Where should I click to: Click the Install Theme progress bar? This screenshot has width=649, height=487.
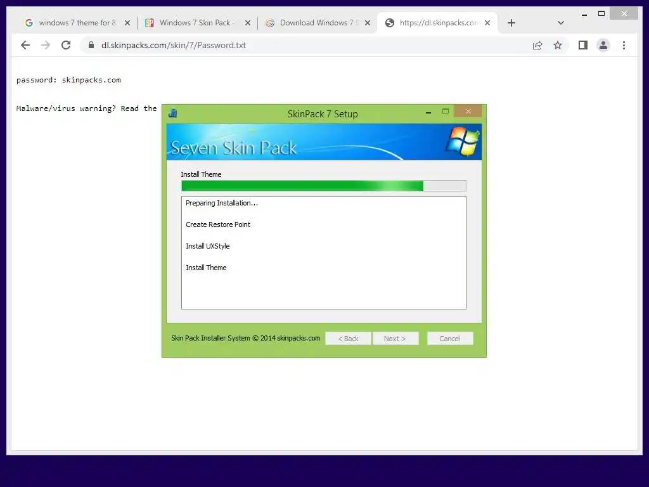point(324,186)
